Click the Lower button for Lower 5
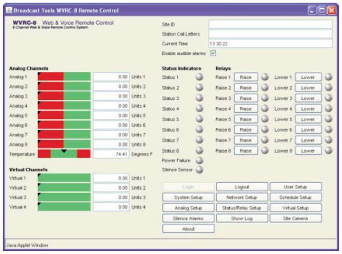Viewport: 342px width, 254px height. pyautogui.click(x=308, y=119)
